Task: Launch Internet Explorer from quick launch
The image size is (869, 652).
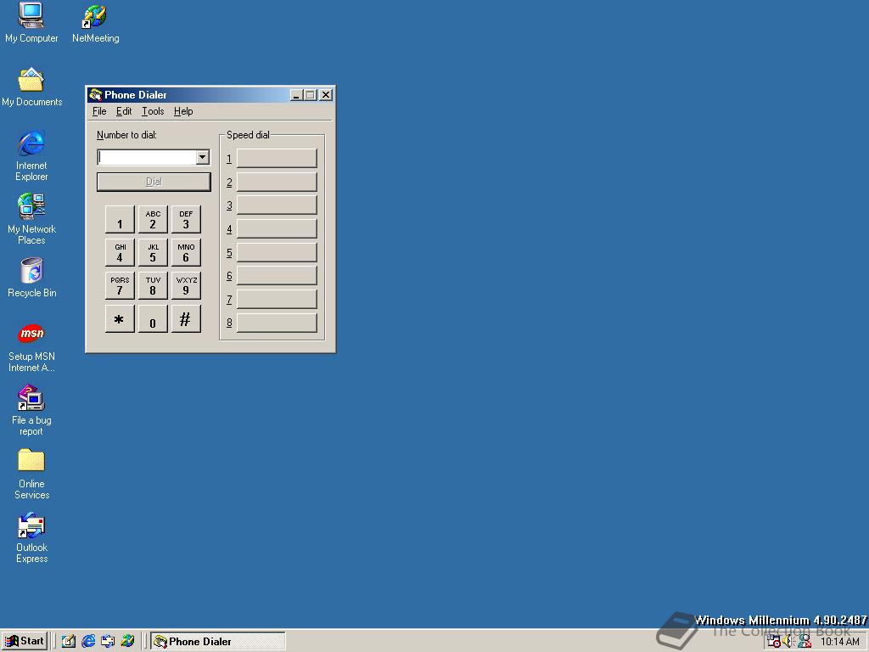Action: 88,641
